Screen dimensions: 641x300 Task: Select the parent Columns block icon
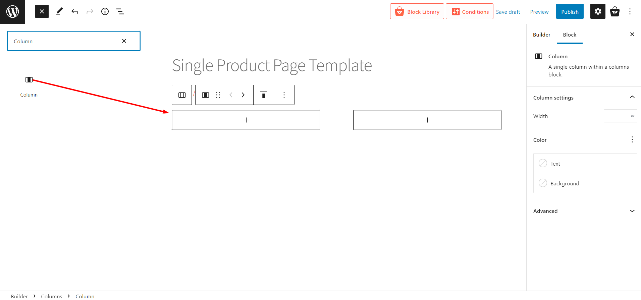(x=182, y=95)
